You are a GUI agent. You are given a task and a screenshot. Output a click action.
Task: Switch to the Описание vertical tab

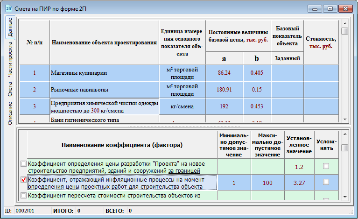(10, 113)
